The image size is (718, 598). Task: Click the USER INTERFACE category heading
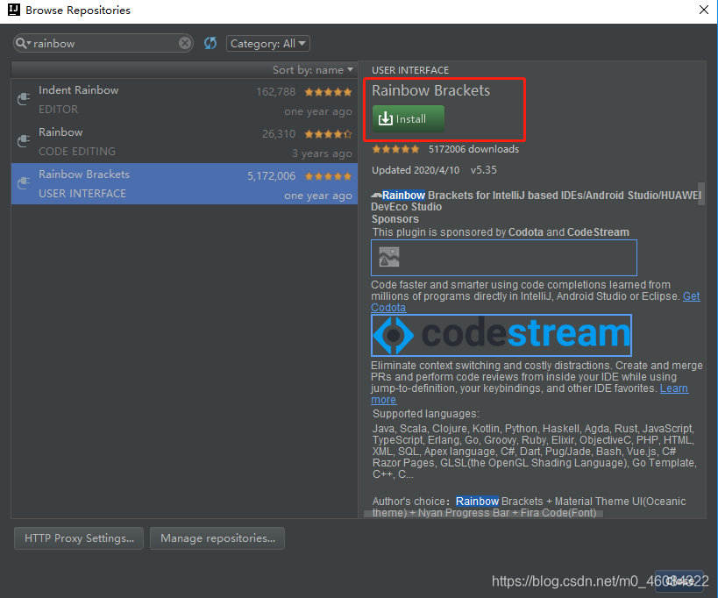tap(410, 70)
